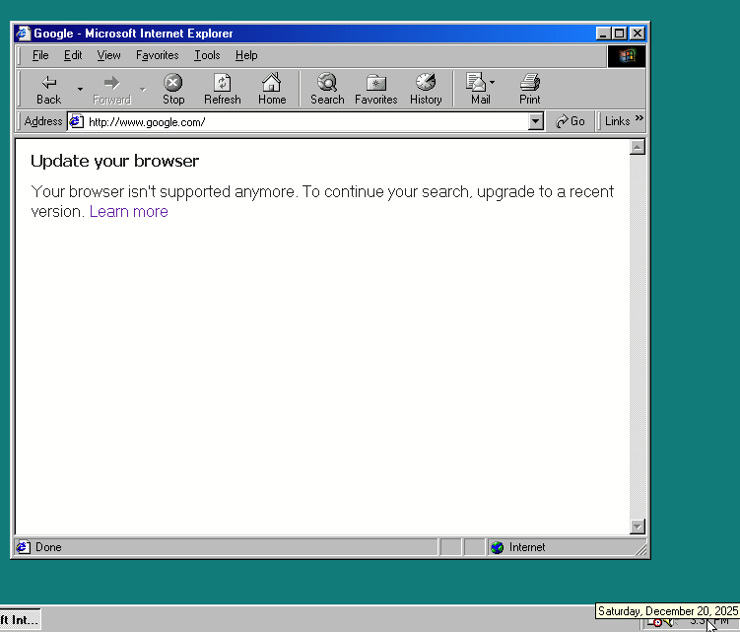Expand the Back button history dropdown
The width and height of the screenshot is (740, 632).
[x=81, y=89]
